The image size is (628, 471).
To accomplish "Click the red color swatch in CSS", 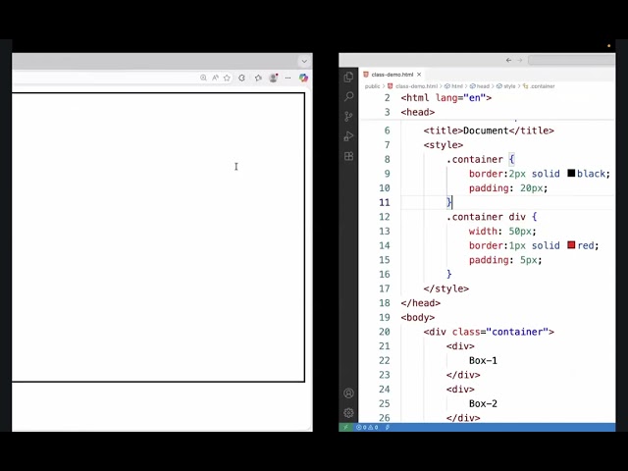I will point(571,245).
